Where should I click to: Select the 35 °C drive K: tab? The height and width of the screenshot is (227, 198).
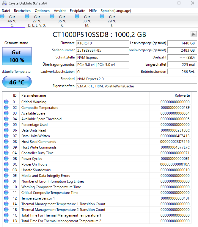click(62, 21)
